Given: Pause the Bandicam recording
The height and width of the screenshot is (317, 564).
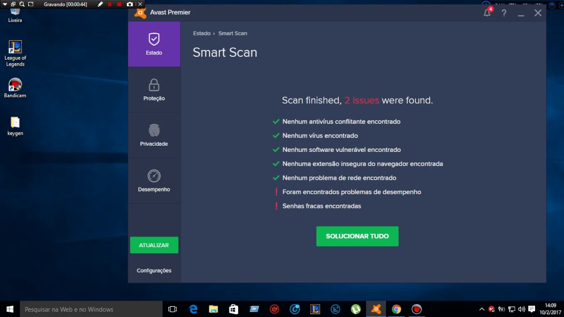Looking at the screenshot, I should (x=110, y=4).
